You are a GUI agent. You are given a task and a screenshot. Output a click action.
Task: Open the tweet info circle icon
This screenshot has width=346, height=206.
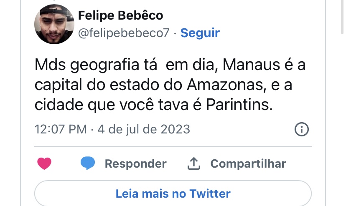(301, 130)
